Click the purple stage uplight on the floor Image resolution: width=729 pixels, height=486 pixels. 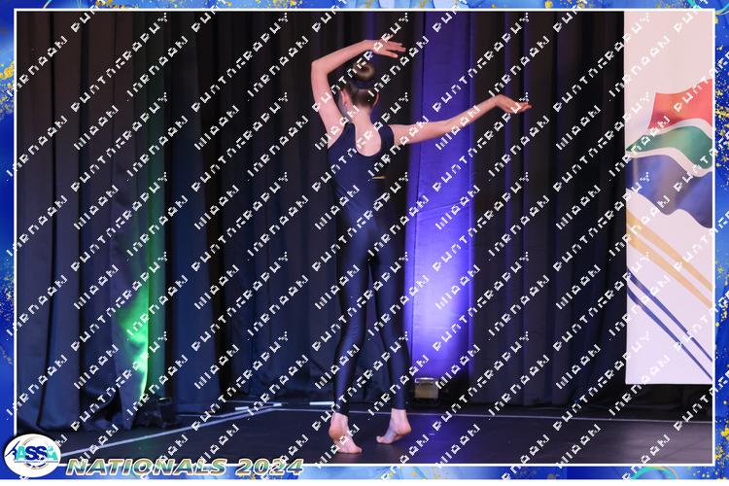[x=427, y=389]
